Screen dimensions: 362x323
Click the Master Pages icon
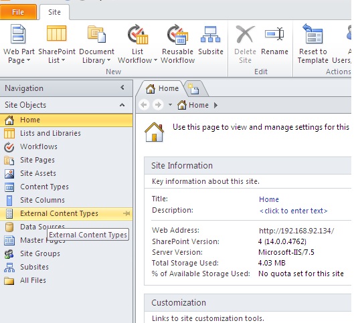[x=9, y=240]
